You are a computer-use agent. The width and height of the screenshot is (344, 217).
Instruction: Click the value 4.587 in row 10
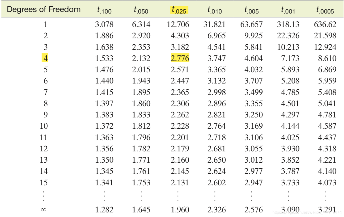pyautogui.click(x=327, y=126)
